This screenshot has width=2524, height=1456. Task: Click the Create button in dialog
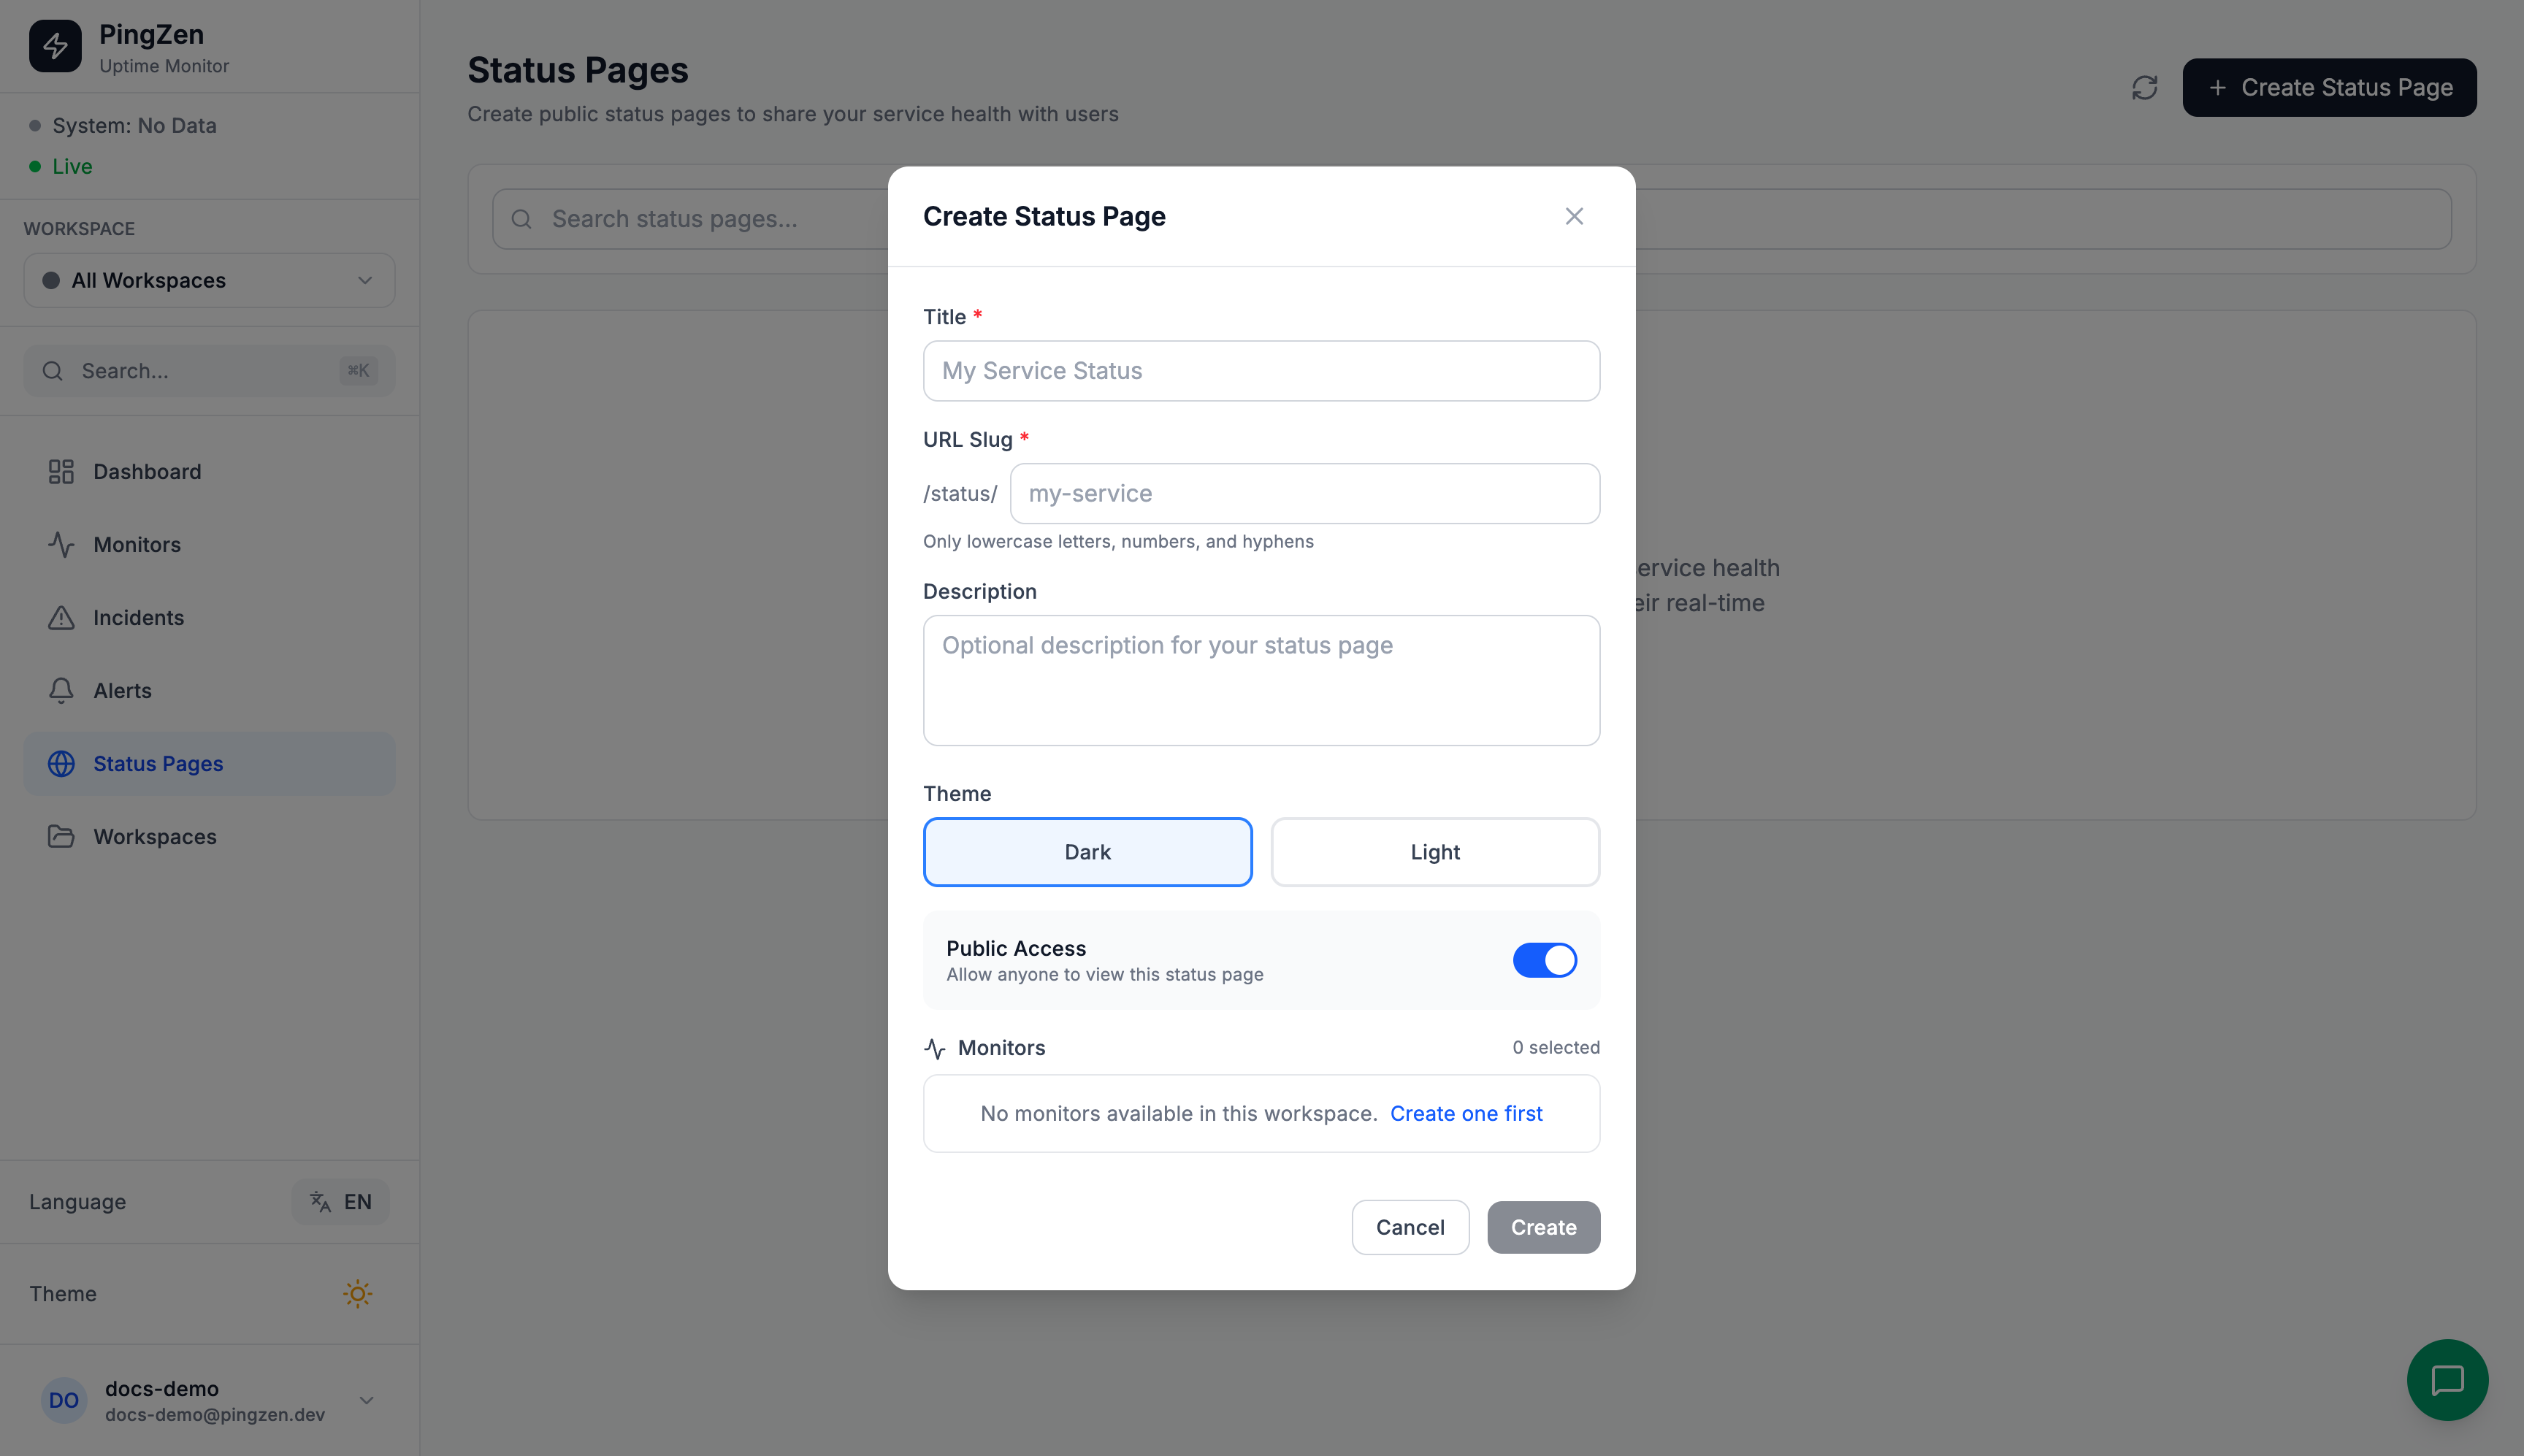(1543, 1227)
